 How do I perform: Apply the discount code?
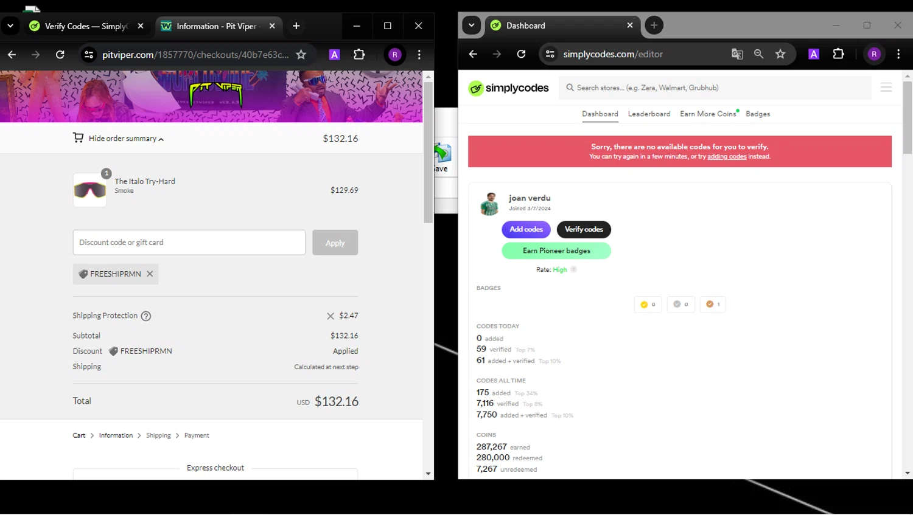pyautogui.click(x=335, y=243)
